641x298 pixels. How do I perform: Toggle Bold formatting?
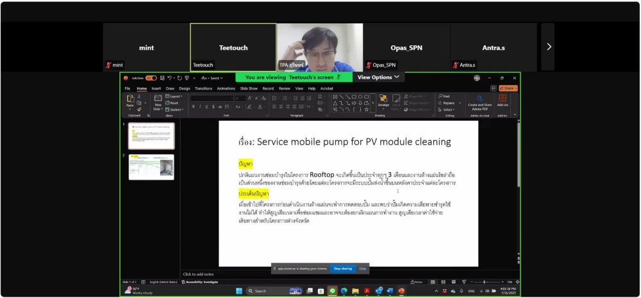tap(194, 107)
